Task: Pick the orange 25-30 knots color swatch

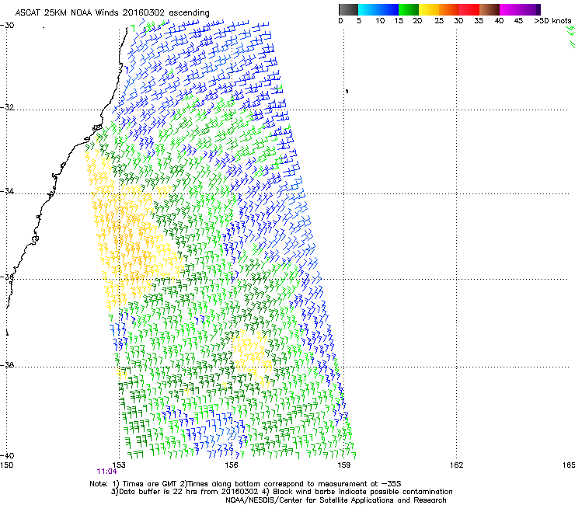Action: pos(449,9)
